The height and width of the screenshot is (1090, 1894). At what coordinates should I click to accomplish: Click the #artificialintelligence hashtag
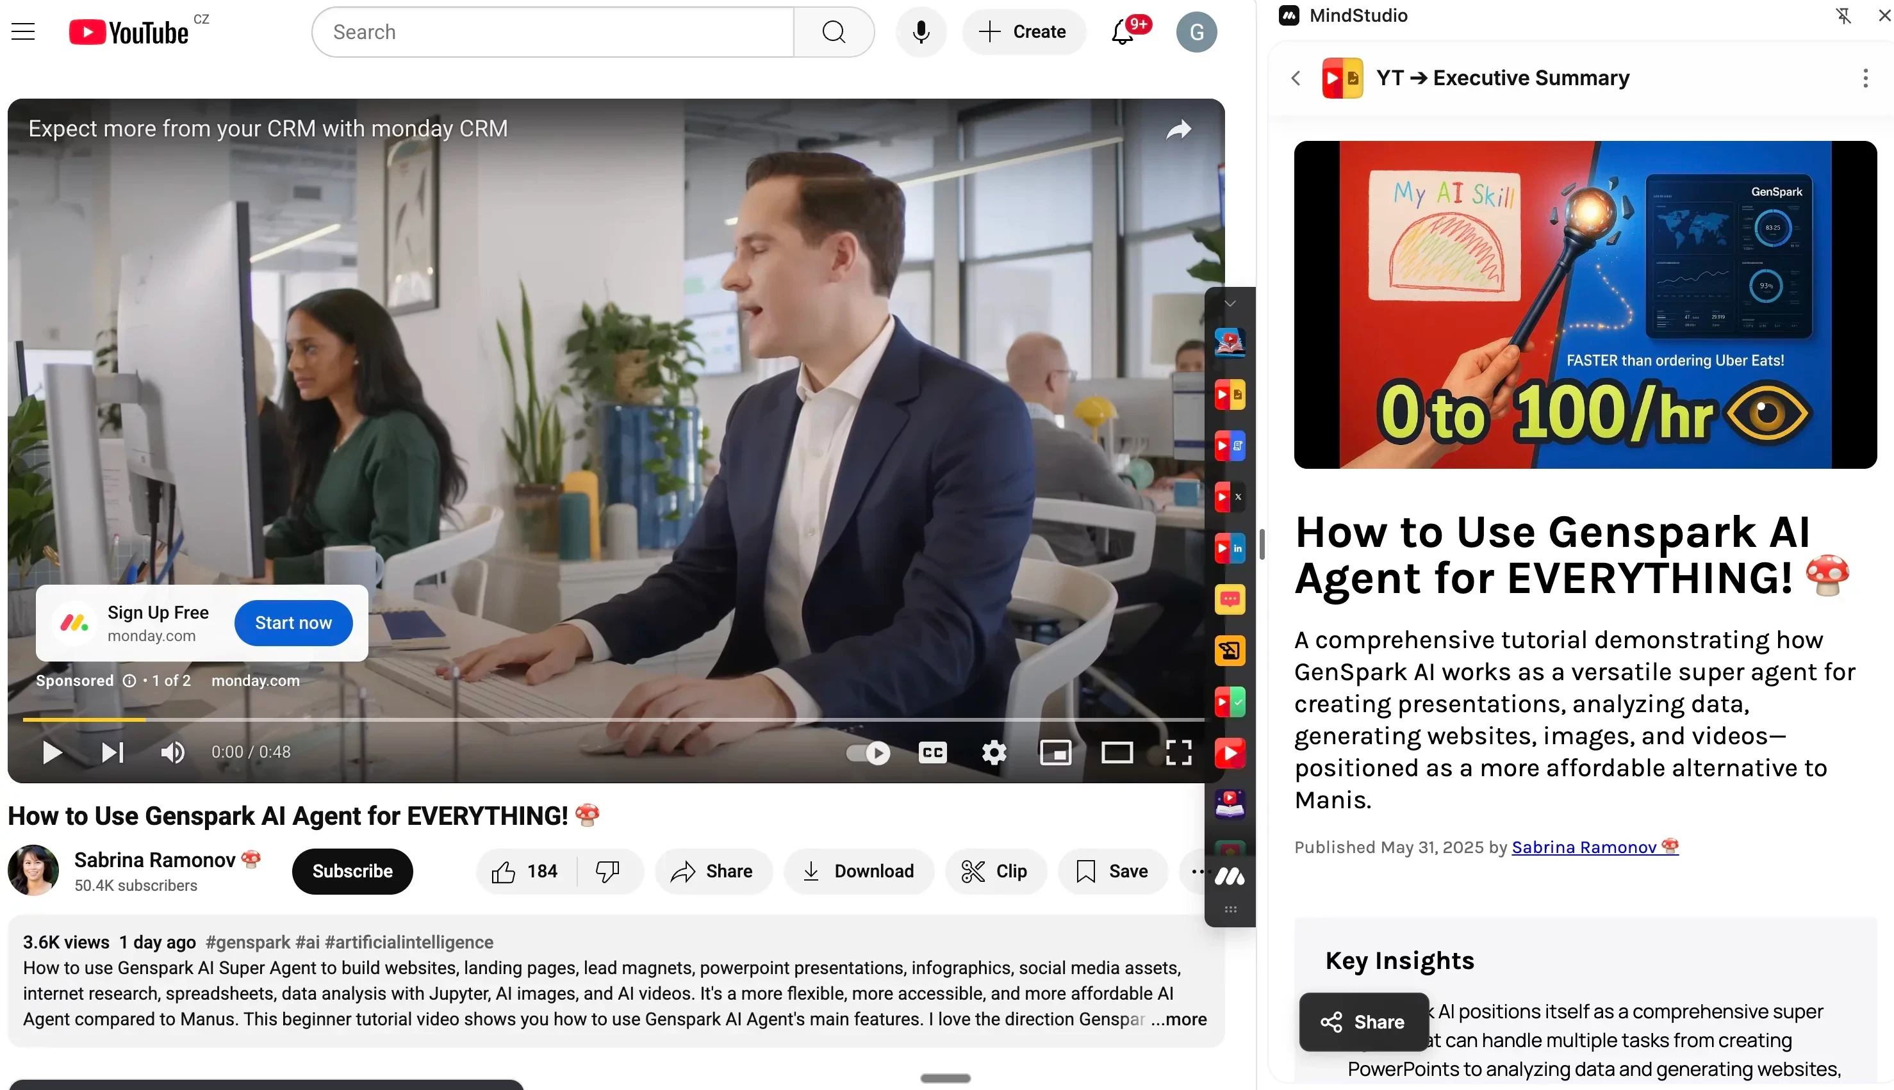click(409, 942)
